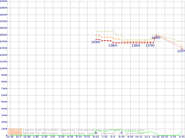Click the 14300 price label
This screenshot has width=185, height=138.
(96, 42)
